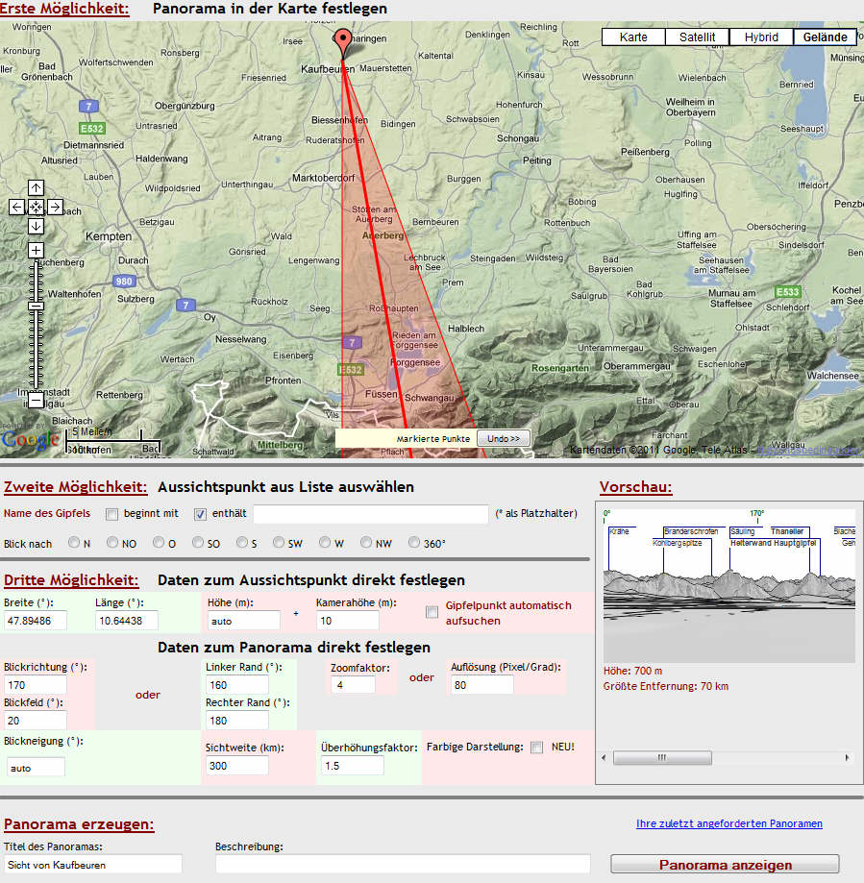The image size is (864, 883).
Task: Switch map to Hybrid view
Action: pyautogui.click(x=761, y=37)
